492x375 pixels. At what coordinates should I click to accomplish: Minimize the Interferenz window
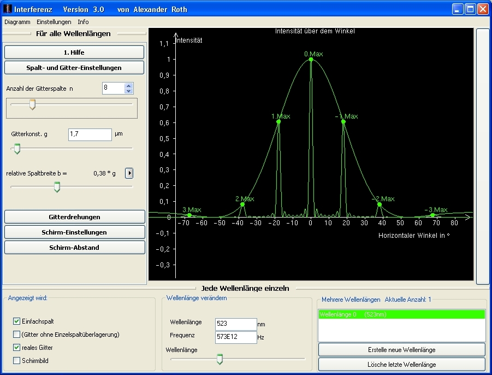point(457,9)
